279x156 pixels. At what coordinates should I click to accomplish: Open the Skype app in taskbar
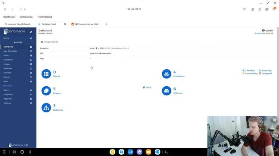pyautogui.click(x=121, y=152)
